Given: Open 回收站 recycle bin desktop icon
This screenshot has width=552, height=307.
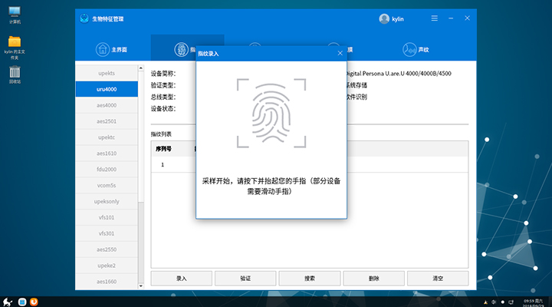Looking at the screenshot, I should click(15, 74).
